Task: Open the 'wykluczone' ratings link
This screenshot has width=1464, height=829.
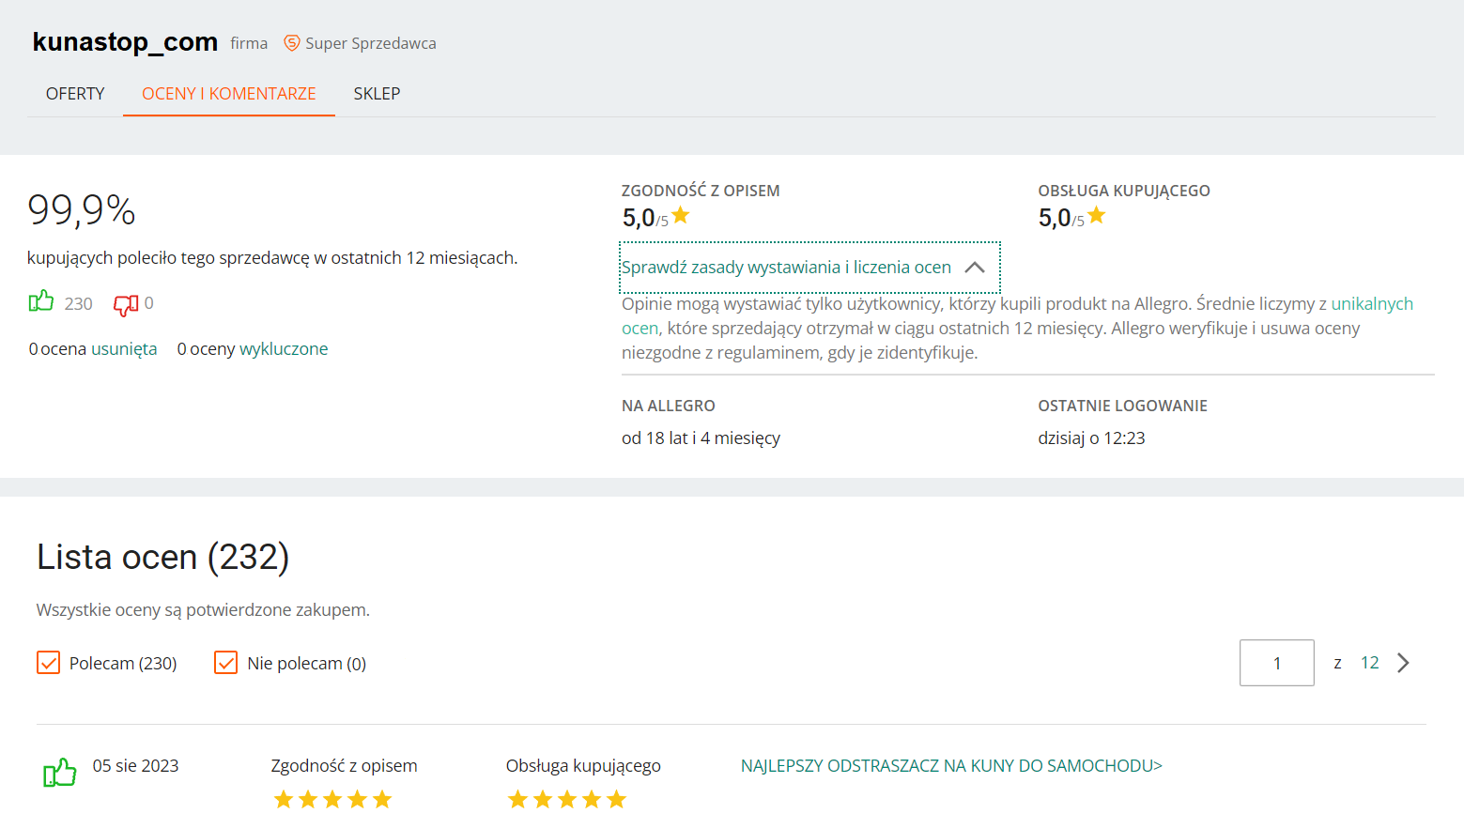Action: pos(284,349)
